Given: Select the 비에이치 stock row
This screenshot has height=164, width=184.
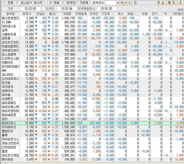Looking at the screenshot, I should click(x=93, y=91).
